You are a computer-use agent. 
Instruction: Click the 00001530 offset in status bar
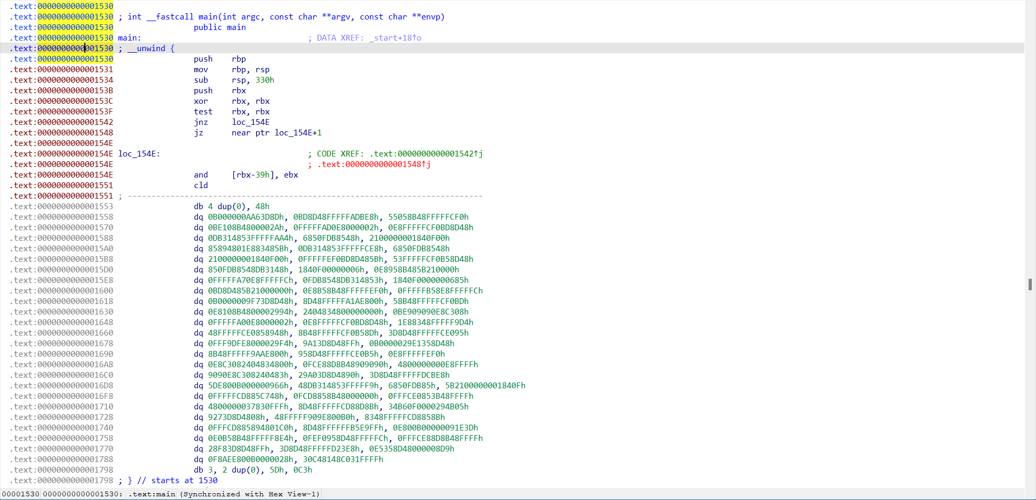[x=21, y=494]
